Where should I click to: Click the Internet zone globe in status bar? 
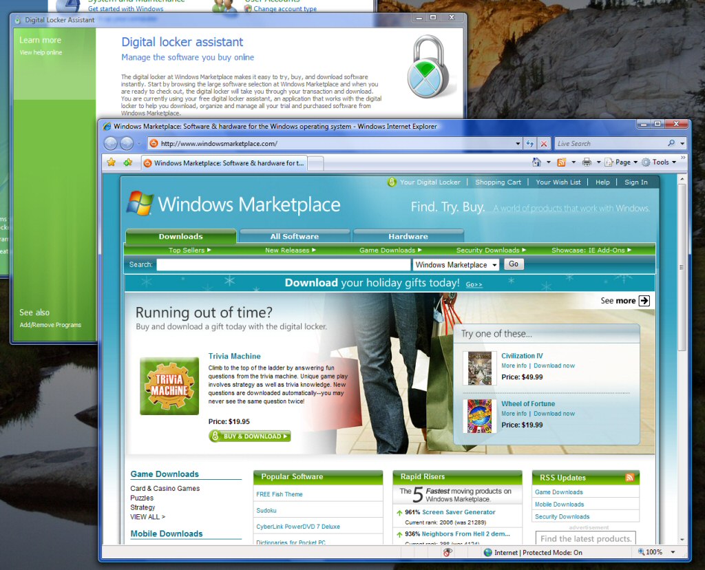click(x=488, y=553)
